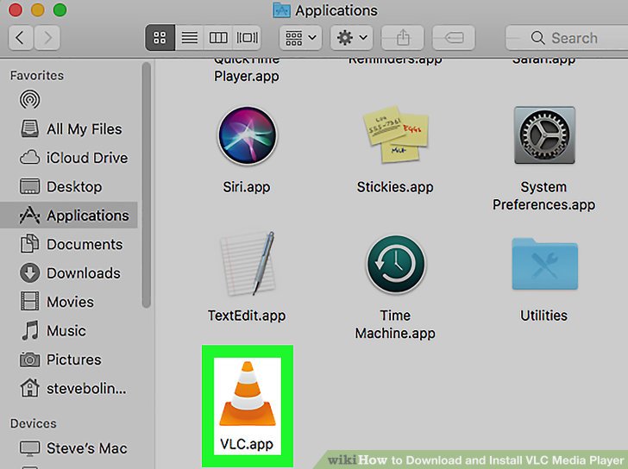Click the TextEdit.app label
This screenshot has width=628, height=469.
pyautogui.click(x=247, y=316)
